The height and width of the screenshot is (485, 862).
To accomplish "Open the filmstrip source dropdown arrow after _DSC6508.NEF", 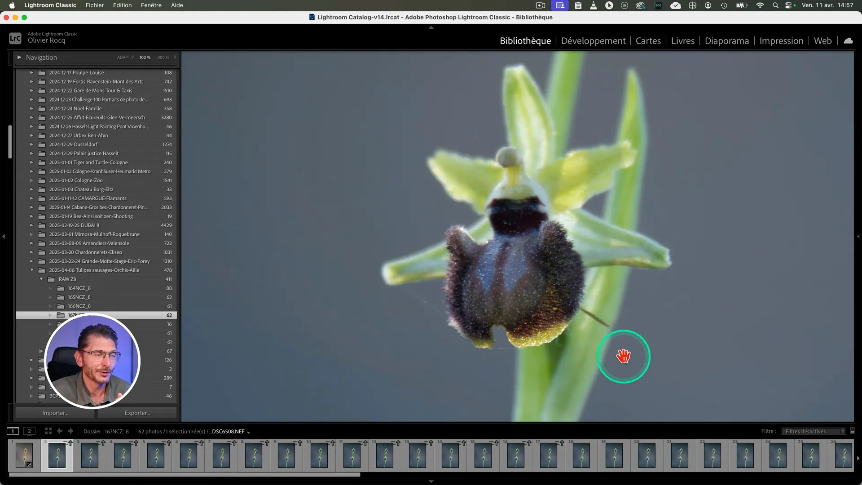I will tap(248, 432).
